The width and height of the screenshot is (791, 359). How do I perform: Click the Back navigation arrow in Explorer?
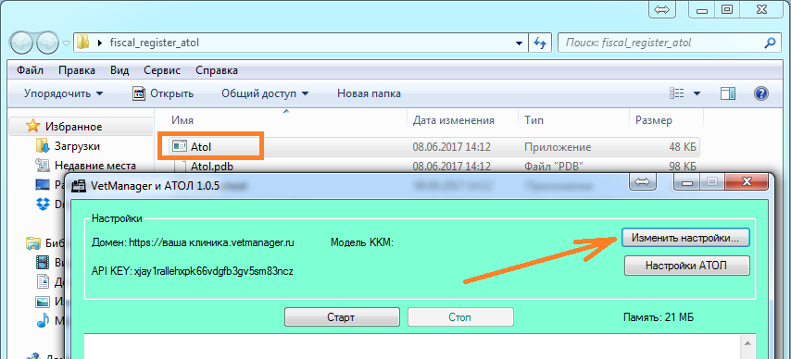tap(21, 42)
